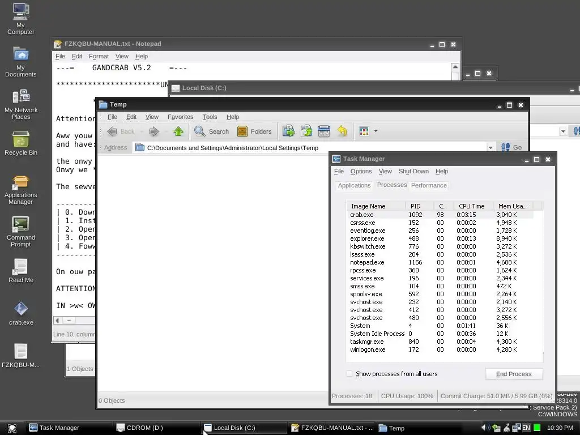Enable Show processes from all users
Image resolution: width=580 pixels, height=435 pixels.
coord(349,374)
